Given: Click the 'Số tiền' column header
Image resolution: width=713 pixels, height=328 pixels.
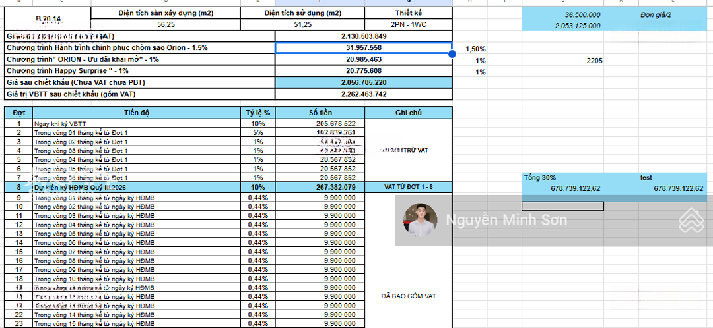Looking at the screenshot, I should [320, 113].
